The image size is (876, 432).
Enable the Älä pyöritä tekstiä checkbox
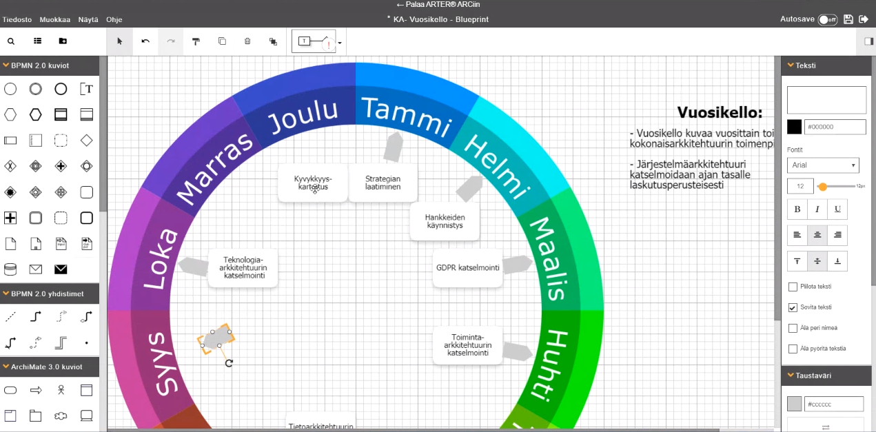click(x=793, y=349)
